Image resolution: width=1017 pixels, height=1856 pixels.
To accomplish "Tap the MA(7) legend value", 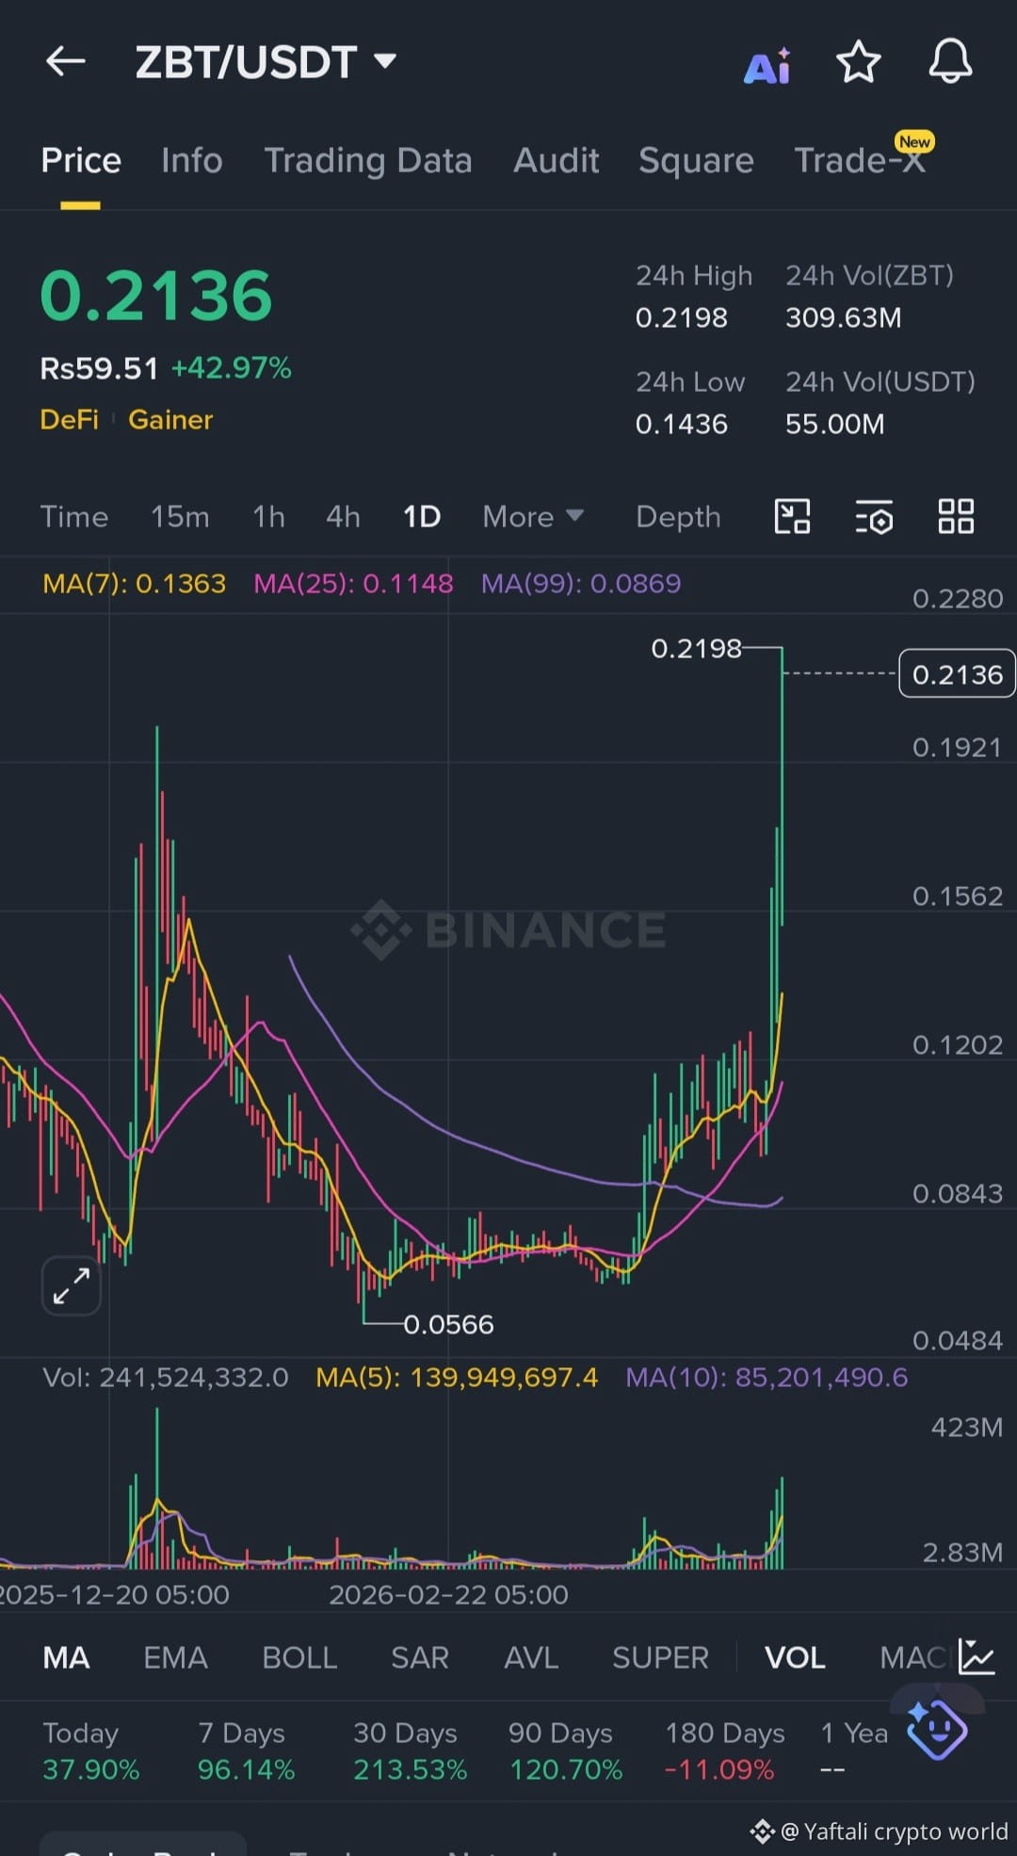I will [x=135, y=584].
